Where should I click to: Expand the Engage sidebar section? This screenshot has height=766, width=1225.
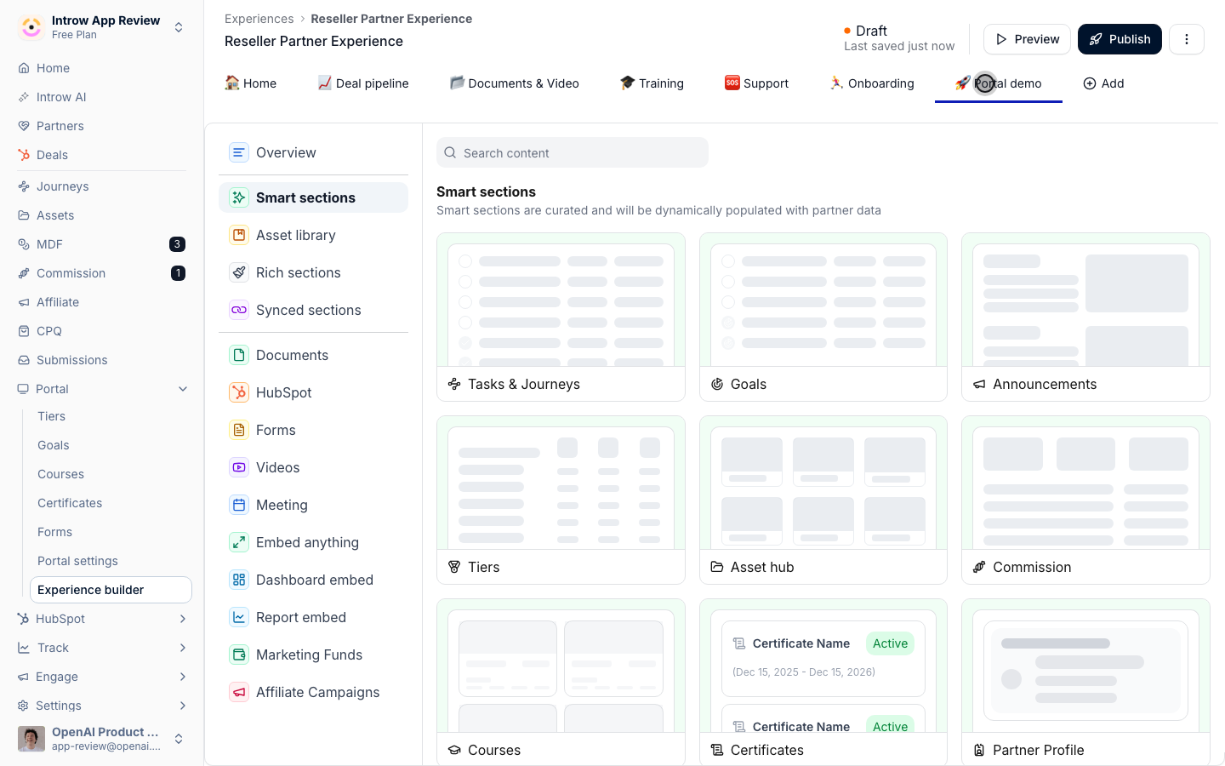tap(183, 677)
